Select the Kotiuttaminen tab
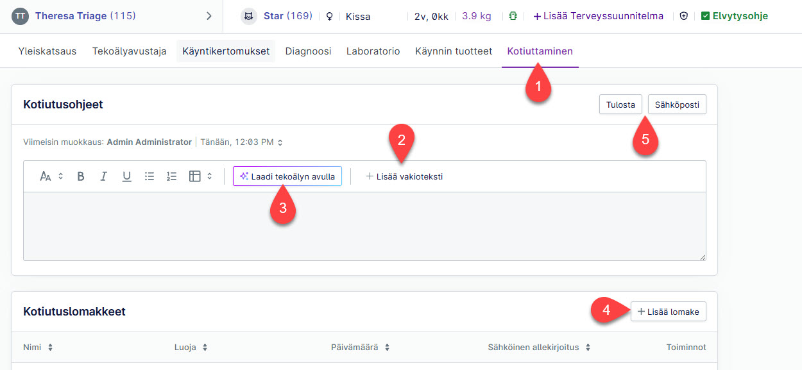The image size is (802, 370). click(540, 51)
